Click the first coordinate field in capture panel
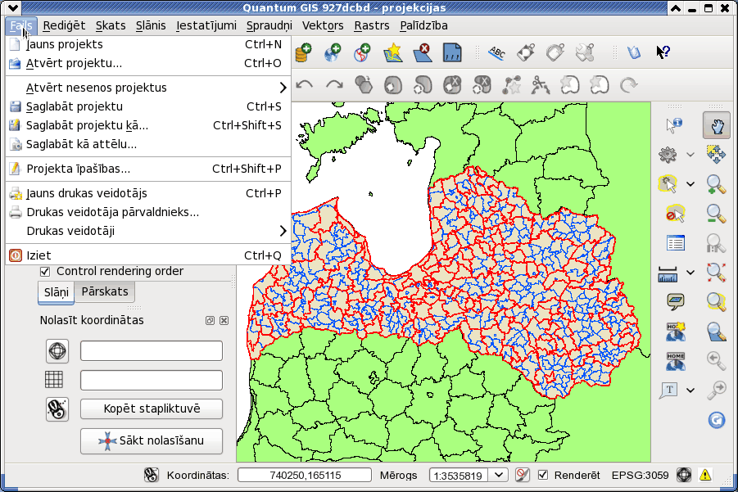The width and height of the screenshot is (738, 492). tap(152, 351)
